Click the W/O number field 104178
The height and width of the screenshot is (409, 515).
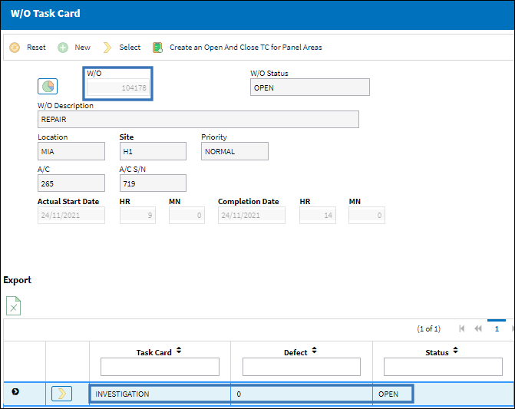(118, 87)
